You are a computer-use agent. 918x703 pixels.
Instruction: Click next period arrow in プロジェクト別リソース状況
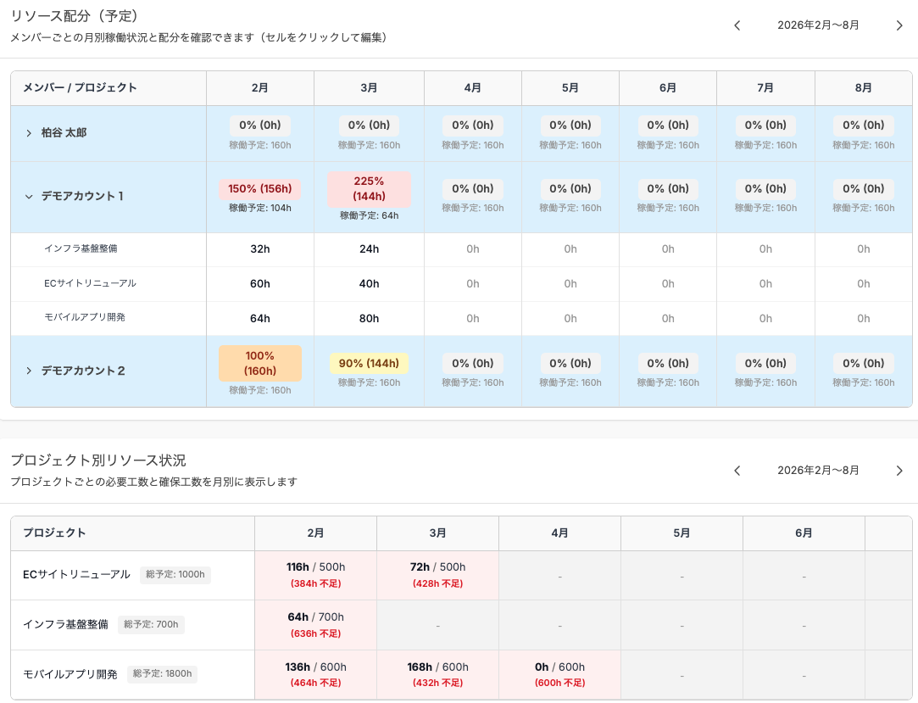point(899,471)
